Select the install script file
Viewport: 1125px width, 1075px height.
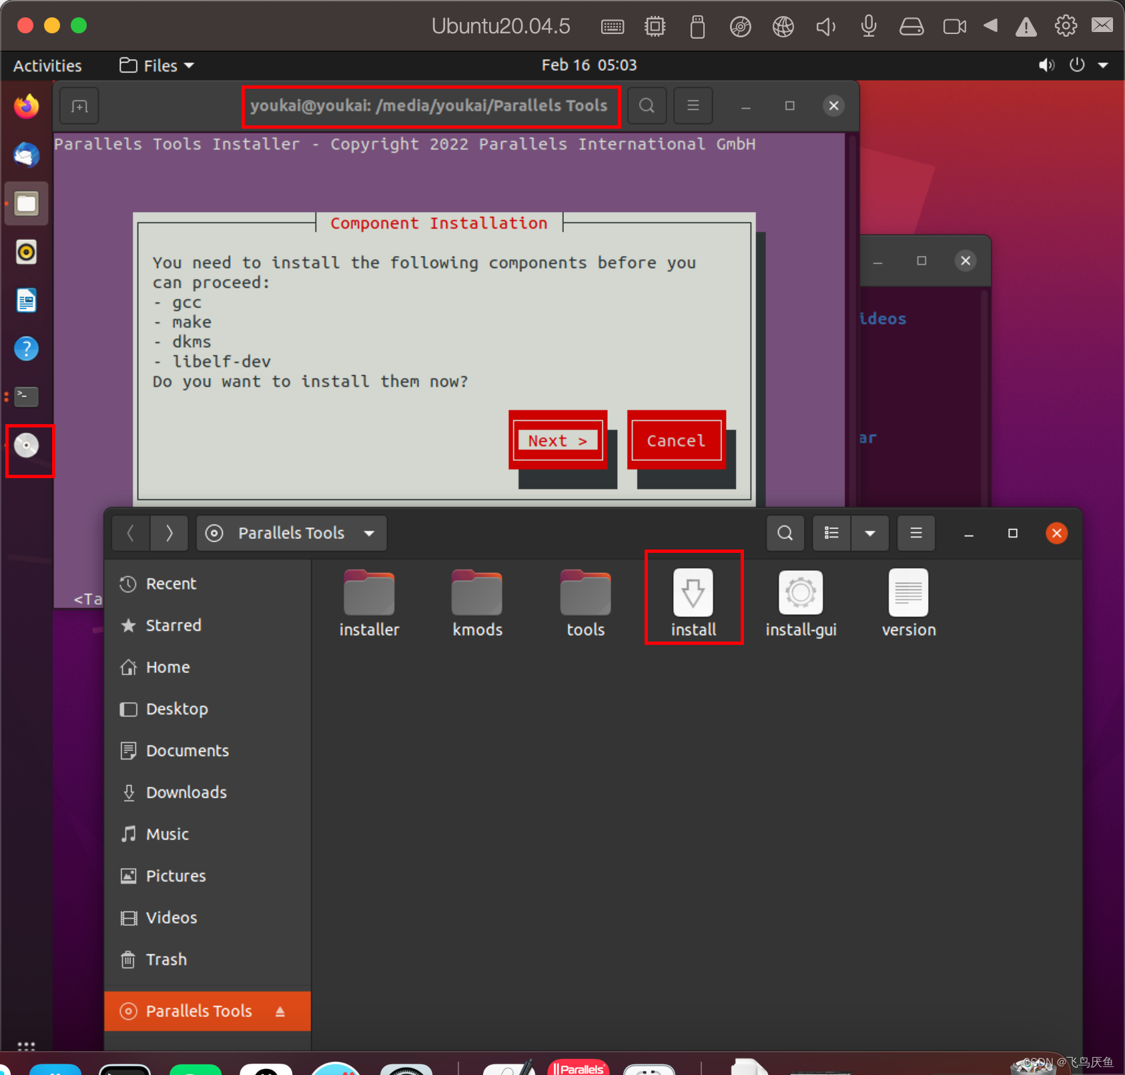tap(693, 604)
